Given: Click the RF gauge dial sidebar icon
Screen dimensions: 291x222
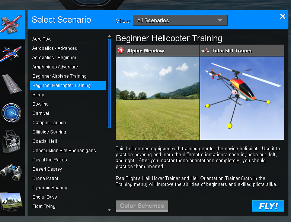Looking at the screenshot, I should pos(11,113).
